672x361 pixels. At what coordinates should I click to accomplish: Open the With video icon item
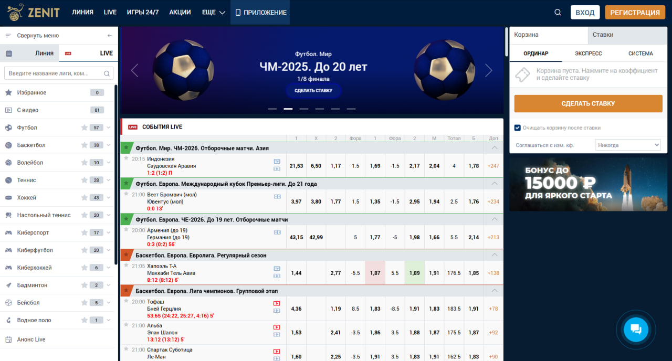[8, 110]
